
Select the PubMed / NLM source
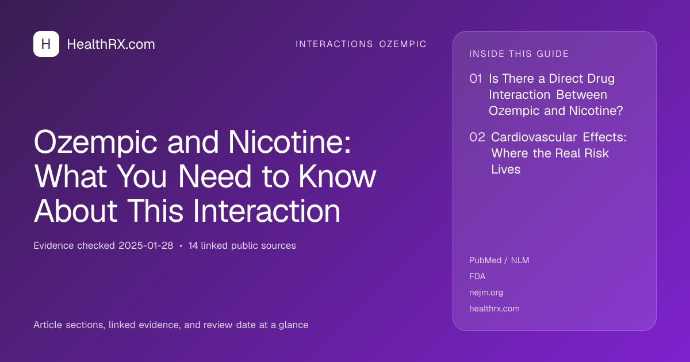coord(499,260)
